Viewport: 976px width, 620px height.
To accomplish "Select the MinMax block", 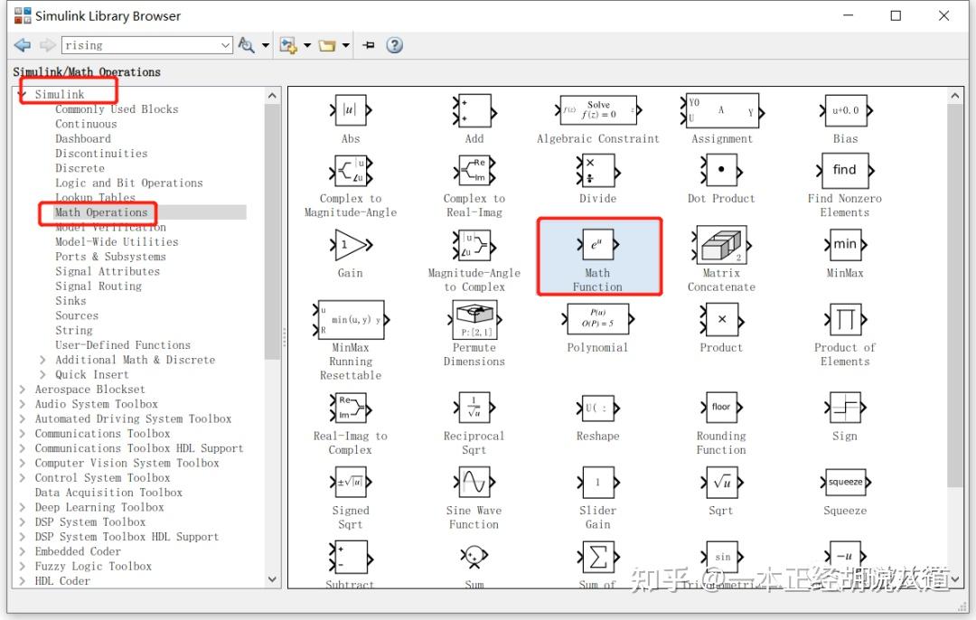I will [x=845, y=245].
